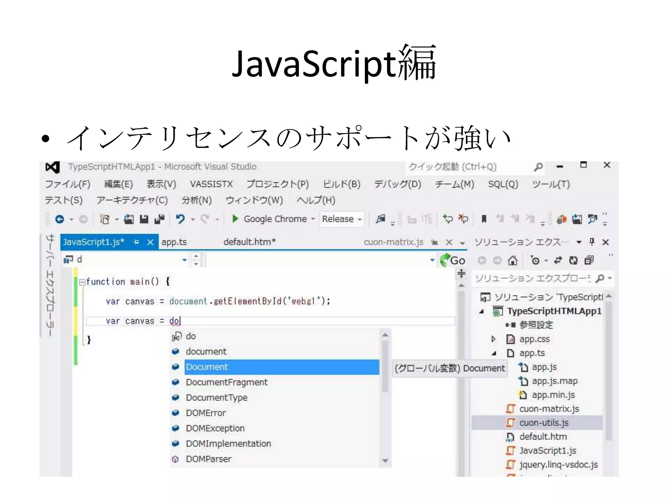Close the JavaScript1.js tab
The width and height of the screenshot is (670, 502).
tap(150, 242)
